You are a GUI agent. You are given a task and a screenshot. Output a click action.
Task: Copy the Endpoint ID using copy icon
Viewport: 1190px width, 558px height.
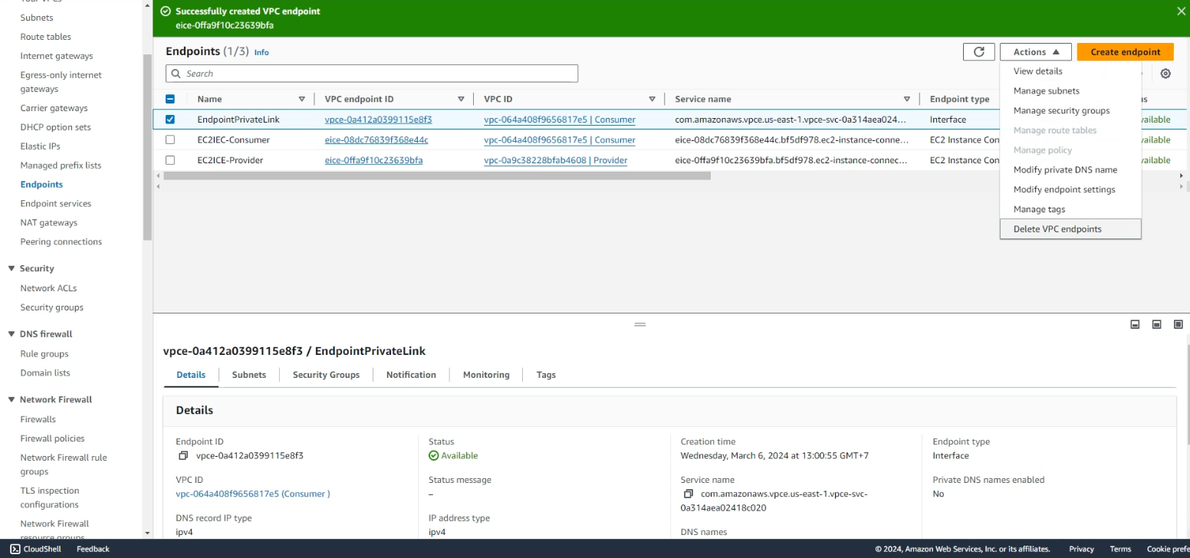[x=183, y=456]
